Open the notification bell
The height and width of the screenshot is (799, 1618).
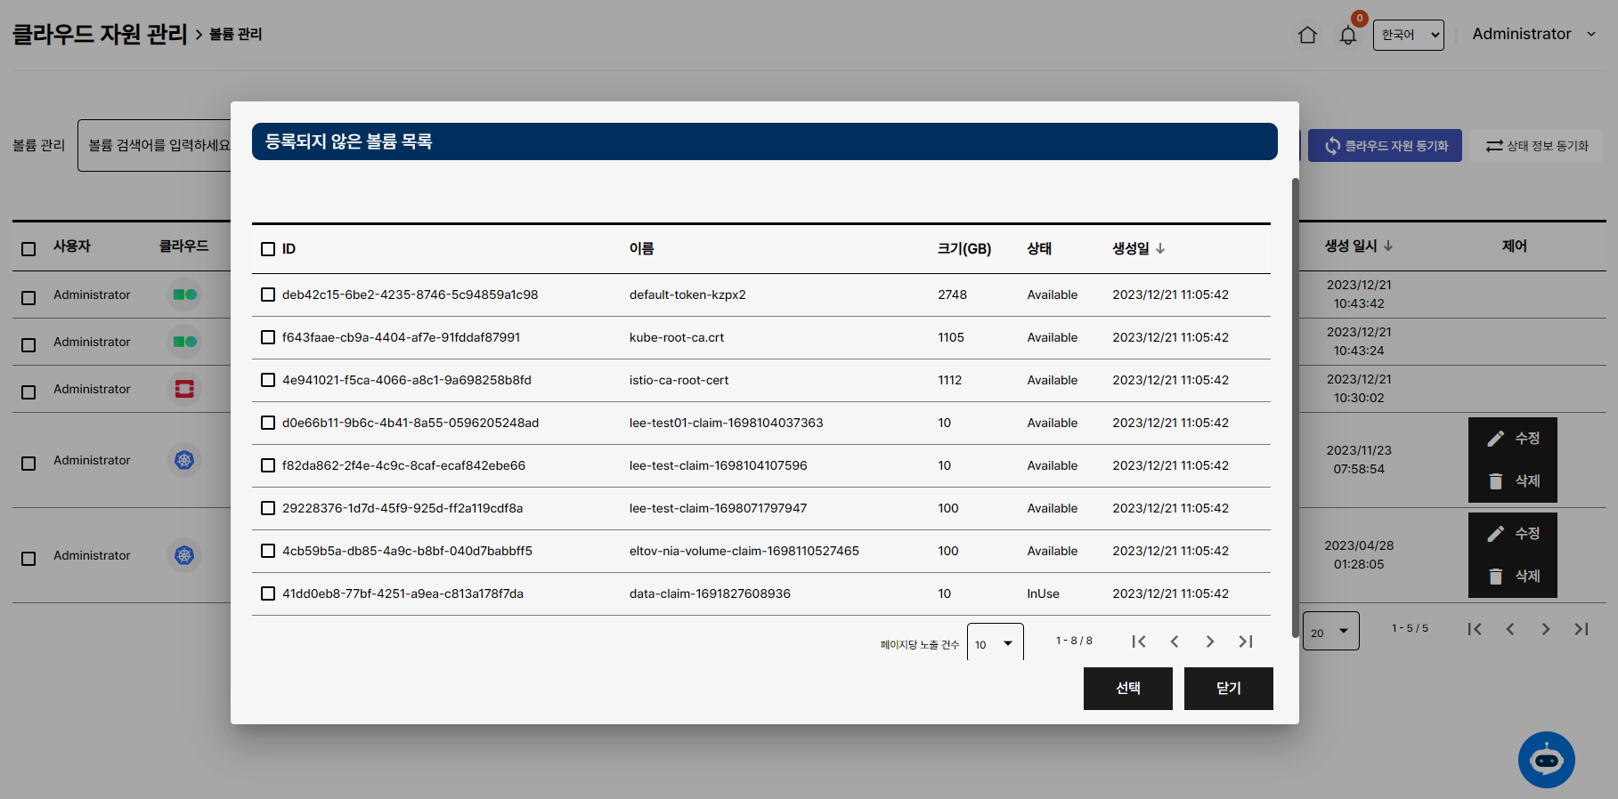[1348, 36]
